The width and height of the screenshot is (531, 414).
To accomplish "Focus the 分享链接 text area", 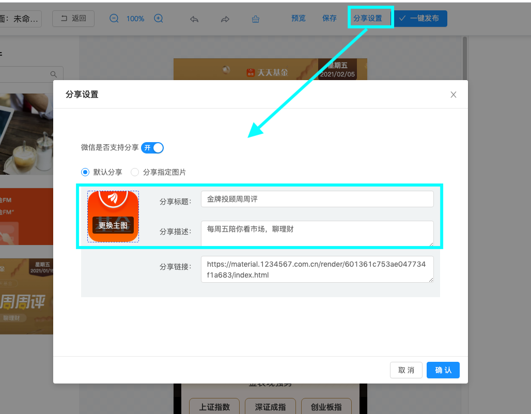I will click(317, 269).
